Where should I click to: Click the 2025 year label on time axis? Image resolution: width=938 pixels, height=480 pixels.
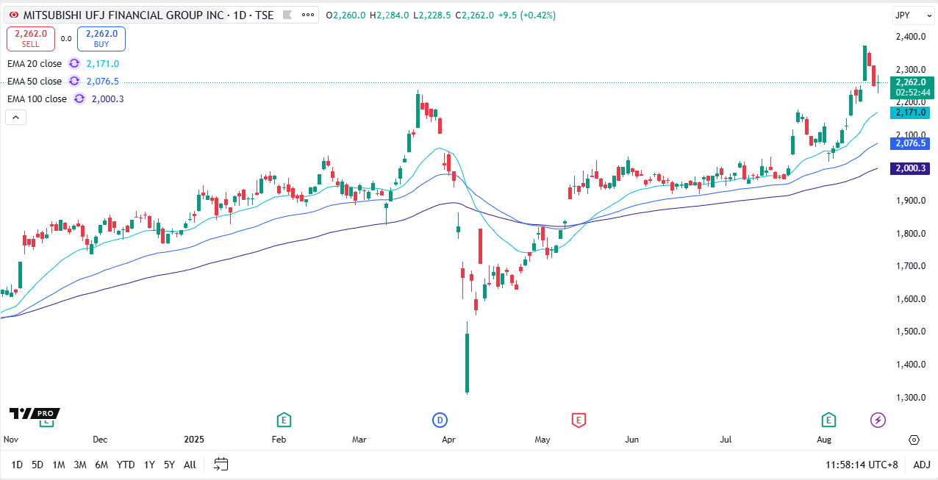[x=193, y=440]
